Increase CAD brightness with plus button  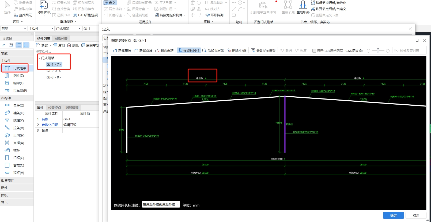(388, 51)
